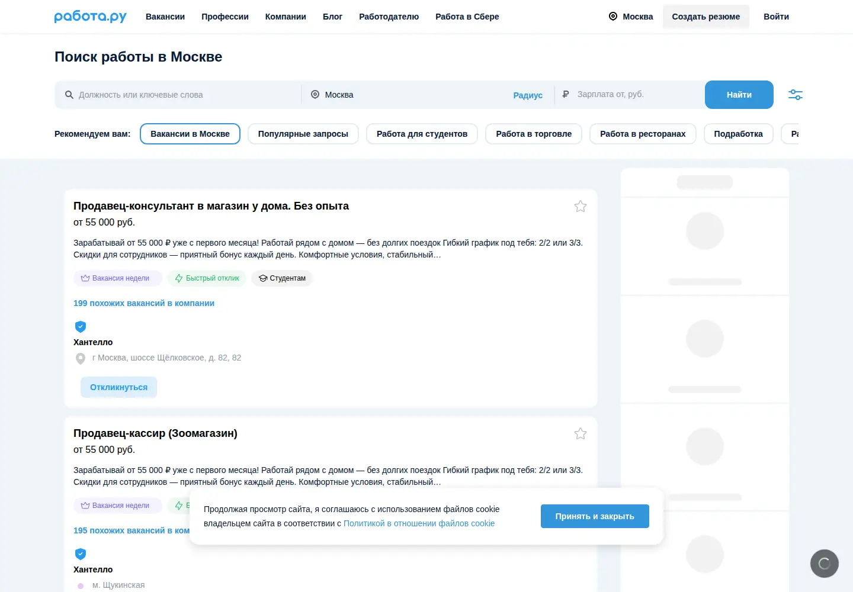The width and height of the screenshot is (853, 592).
Task: Click the ruble icon in salary field
Action: 566,94
